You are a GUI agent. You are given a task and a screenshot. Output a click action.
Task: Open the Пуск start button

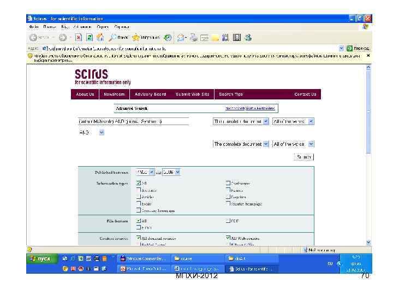(42, 258)
